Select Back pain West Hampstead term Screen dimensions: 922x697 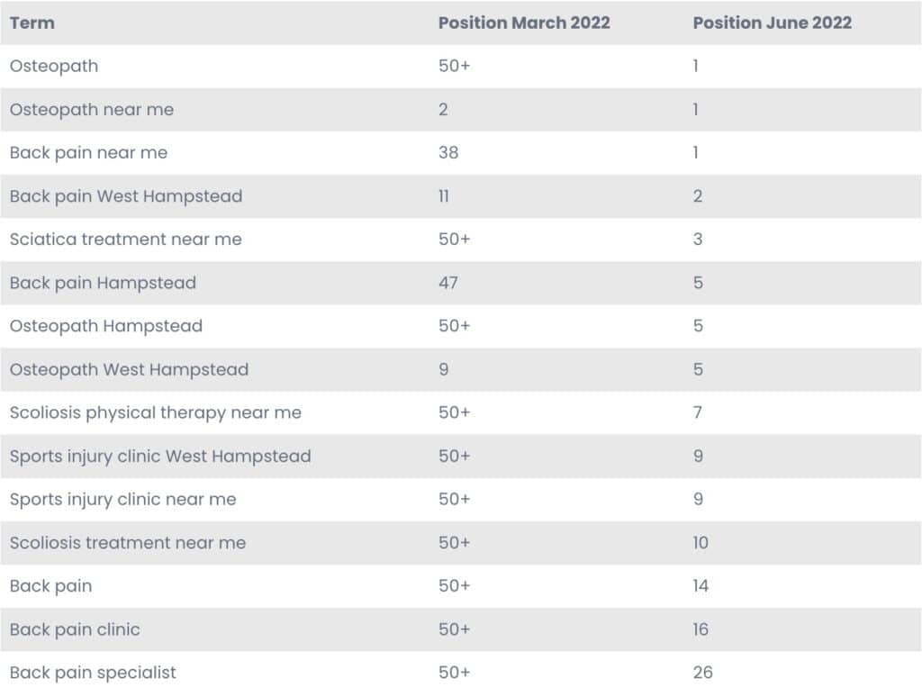click(126, 196)
